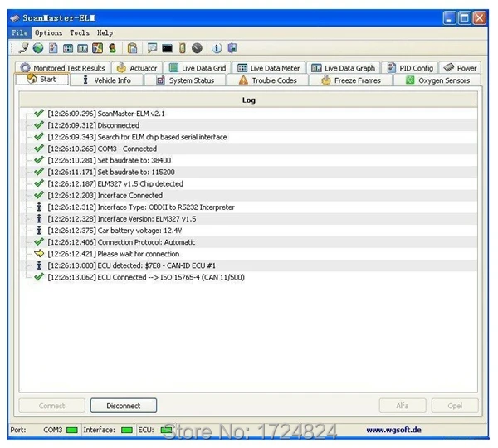Open the Live Data Graph tab
498x448 pixels.
[344, 68]
